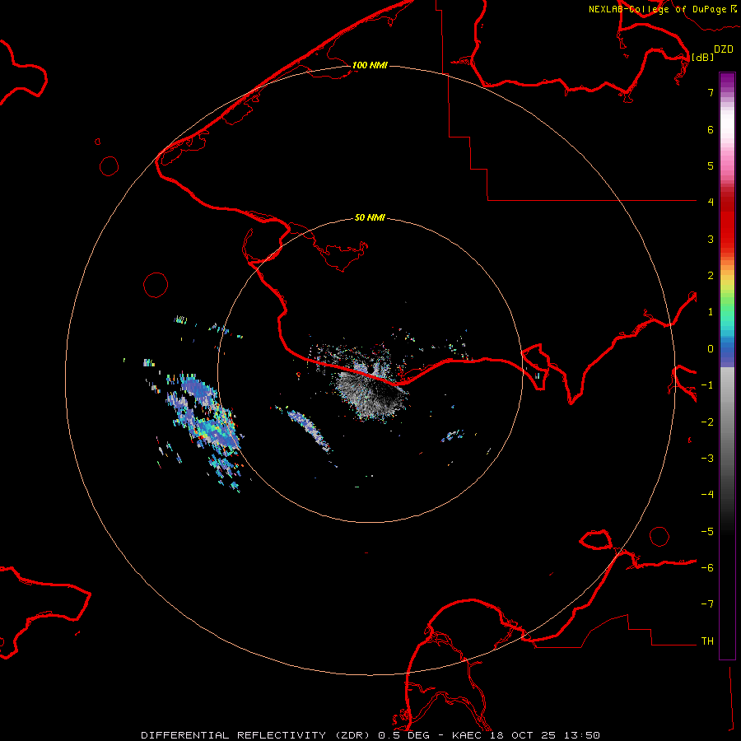The width and height of the screenshot is (741, 741).
Task: Click the purple top of the color bar
Action: (x=727, y=81)
